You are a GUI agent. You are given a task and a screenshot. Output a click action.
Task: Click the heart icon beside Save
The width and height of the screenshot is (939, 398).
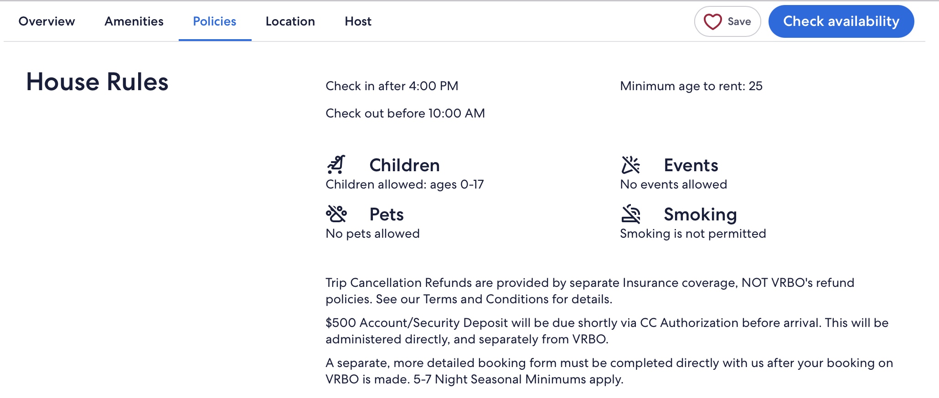tap(712, 21)
